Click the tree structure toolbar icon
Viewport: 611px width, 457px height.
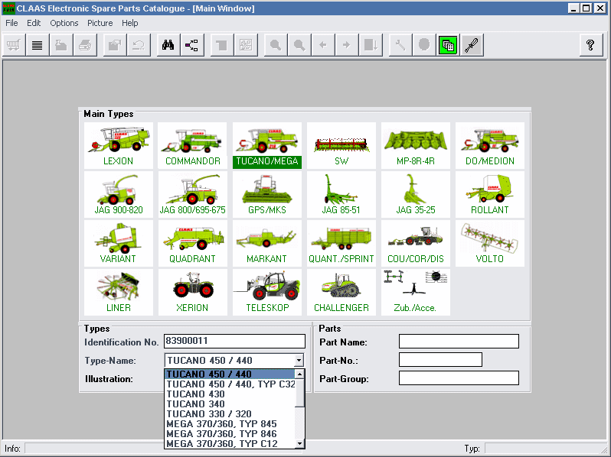point(191,45)
